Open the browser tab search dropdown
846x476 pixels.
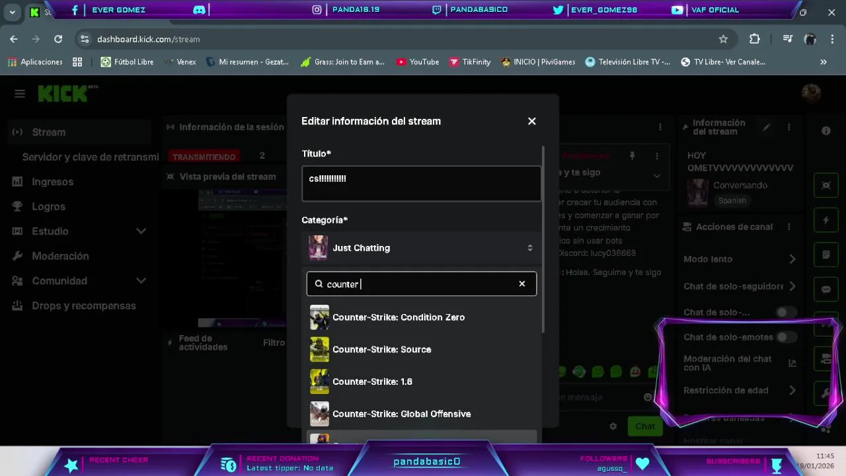pos(12,12)
